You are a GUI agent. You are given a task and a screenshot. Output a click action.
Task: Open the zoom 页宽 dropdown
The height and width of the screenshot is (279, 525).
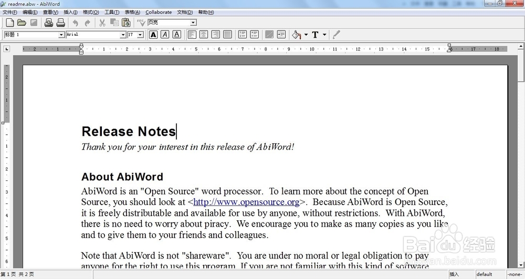[194, 23]
